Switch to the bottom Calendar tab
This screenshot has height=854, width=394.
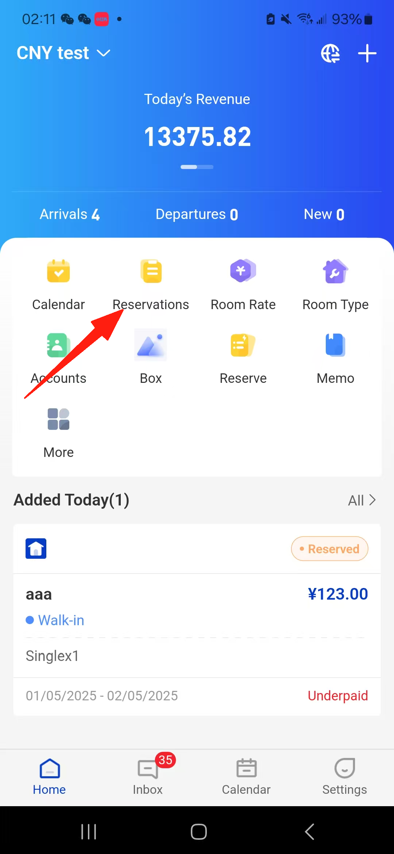[x=246, y=774]
